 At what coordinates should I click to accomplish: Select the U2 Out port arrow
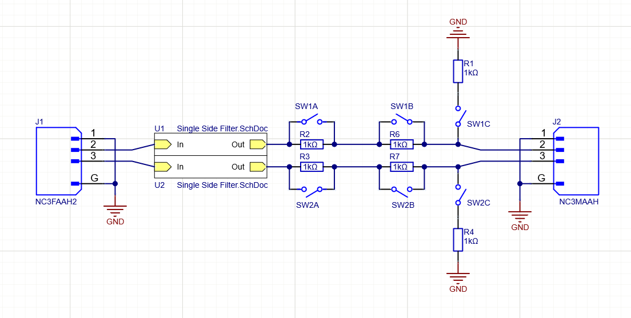click(x=258, y=167)
